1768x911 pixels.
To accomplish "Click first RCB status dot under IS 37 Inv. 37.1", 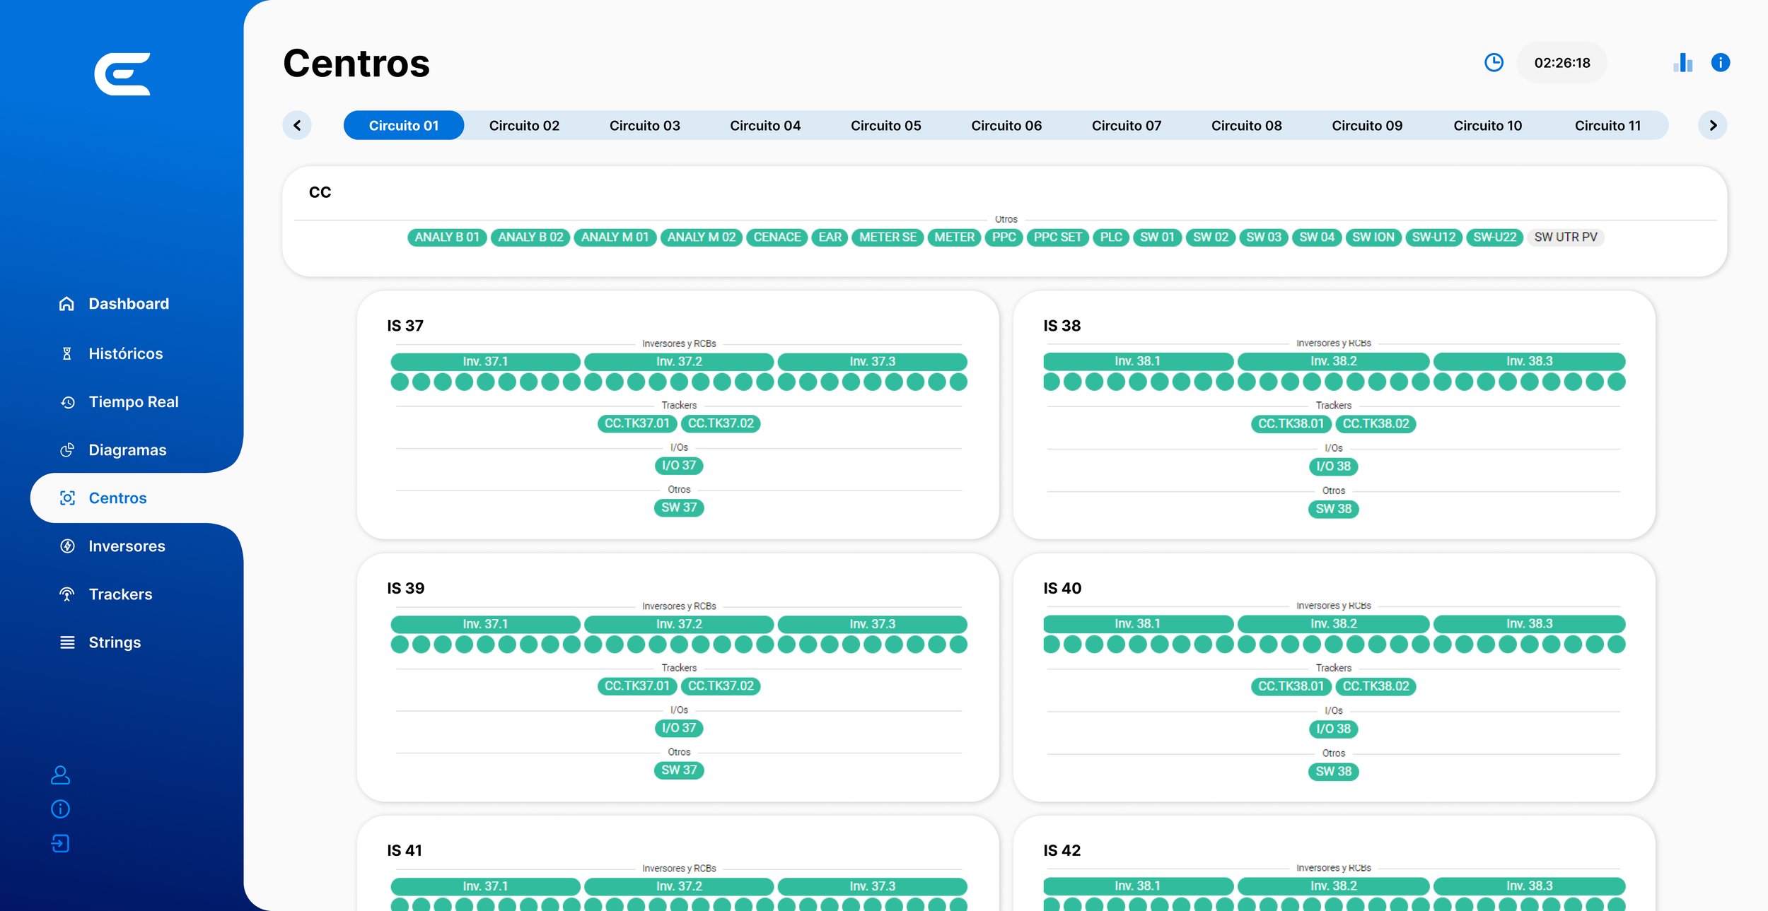I will pos(400,382).
